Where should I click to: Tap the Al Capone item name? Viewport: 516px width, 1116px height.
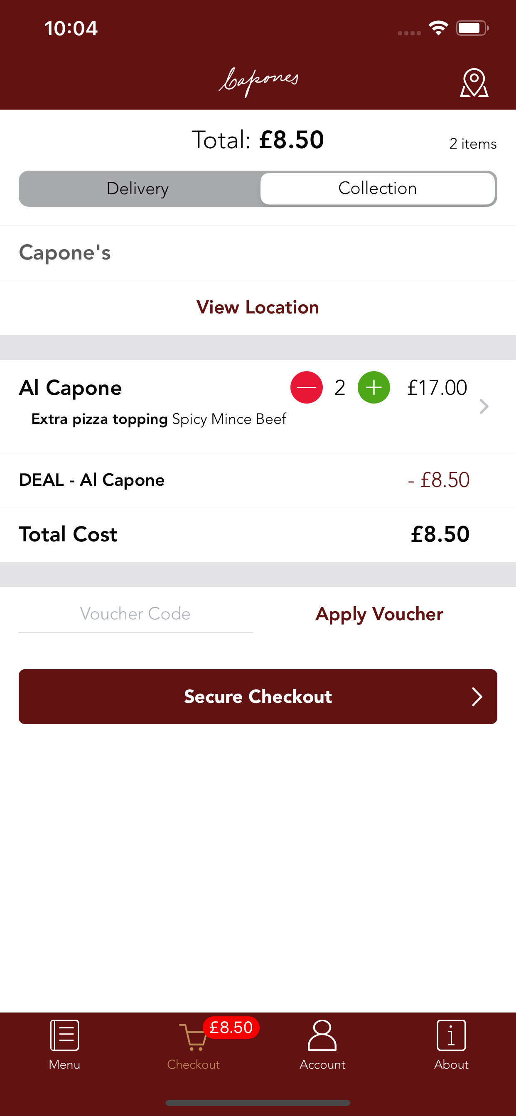pos(70,388)
